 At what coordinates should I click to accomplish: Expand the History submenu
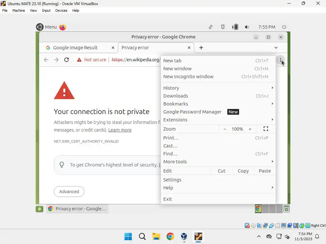click(218, 88)
